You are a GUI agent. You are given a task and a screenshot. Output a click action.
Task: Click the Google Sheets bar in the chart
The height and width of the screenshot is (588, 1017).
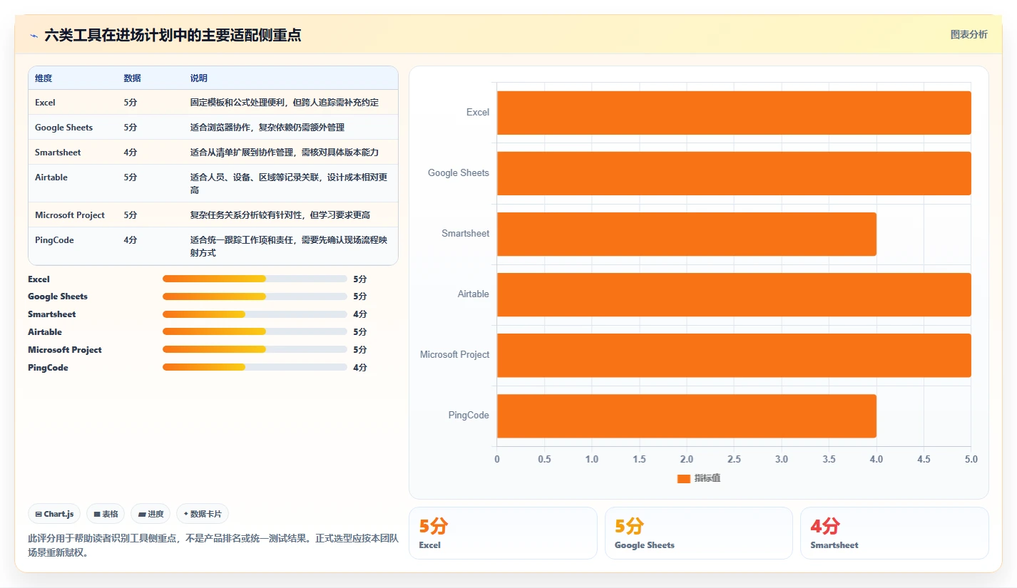click(734, 173)
